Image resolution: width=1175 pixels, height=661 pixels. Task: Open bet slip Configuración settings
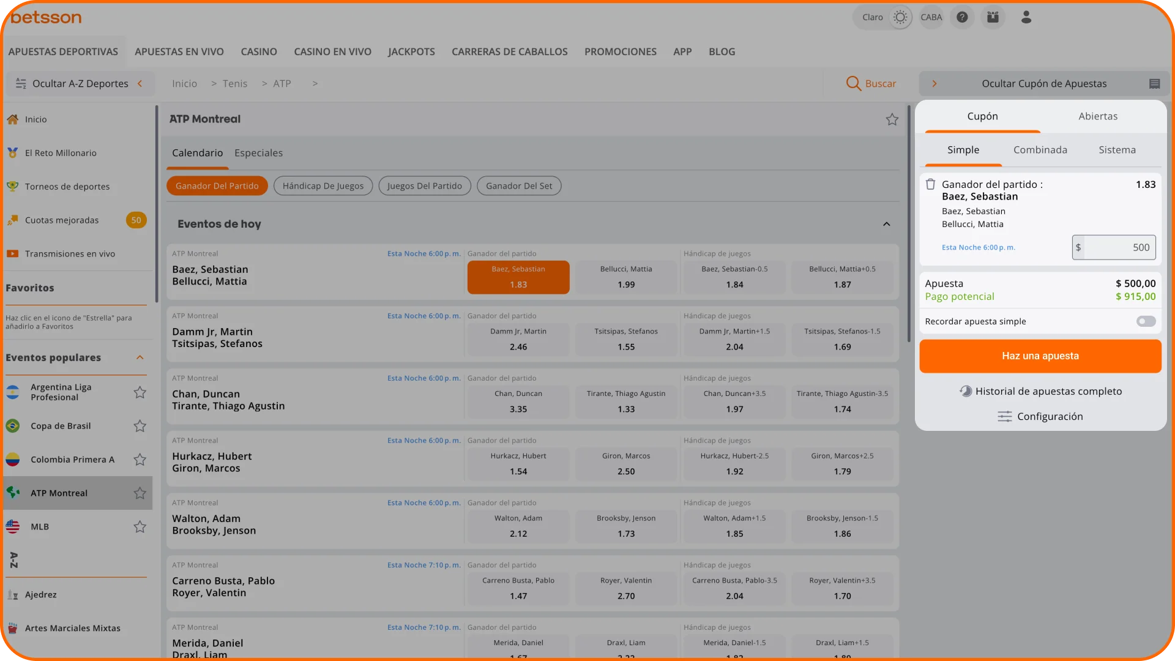tap(1040, 416)
